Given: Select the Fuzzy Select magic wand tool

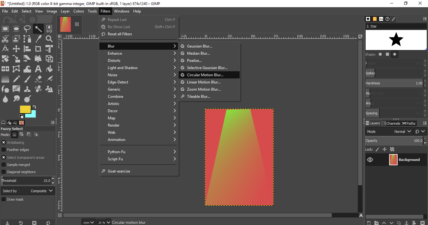Looking at the screenshot, I should [38, 29].
